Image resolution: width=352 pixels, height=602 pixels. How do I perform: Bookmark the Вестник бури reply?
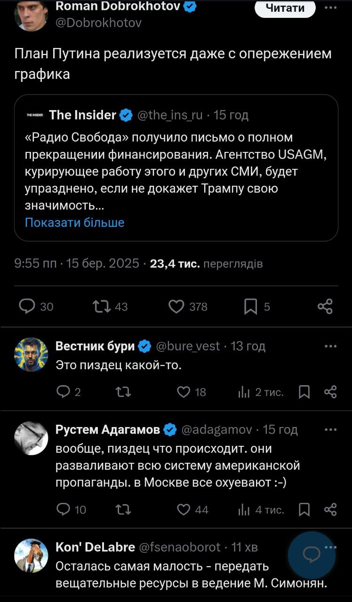[304, 392]
